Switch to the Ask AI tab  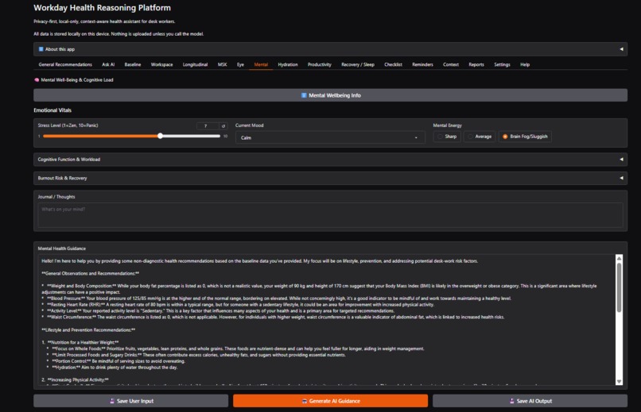coord(108,64)
